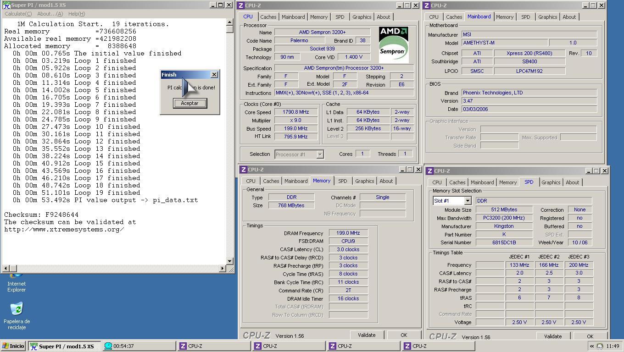Click the BIOS date 03/03/2006 field
The height and width of the screenshot is (352, 624).
coord(529,109)
